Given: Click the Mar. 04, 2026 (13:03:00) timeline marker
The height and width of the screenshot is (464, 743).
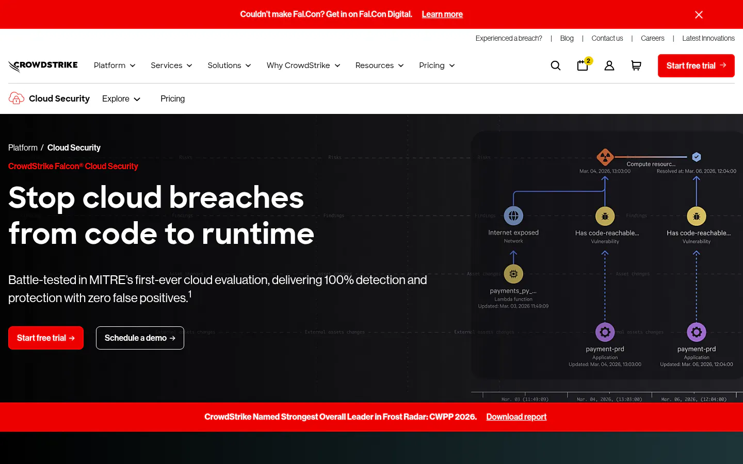Looking at the screenshot, I should click(609, 399).
